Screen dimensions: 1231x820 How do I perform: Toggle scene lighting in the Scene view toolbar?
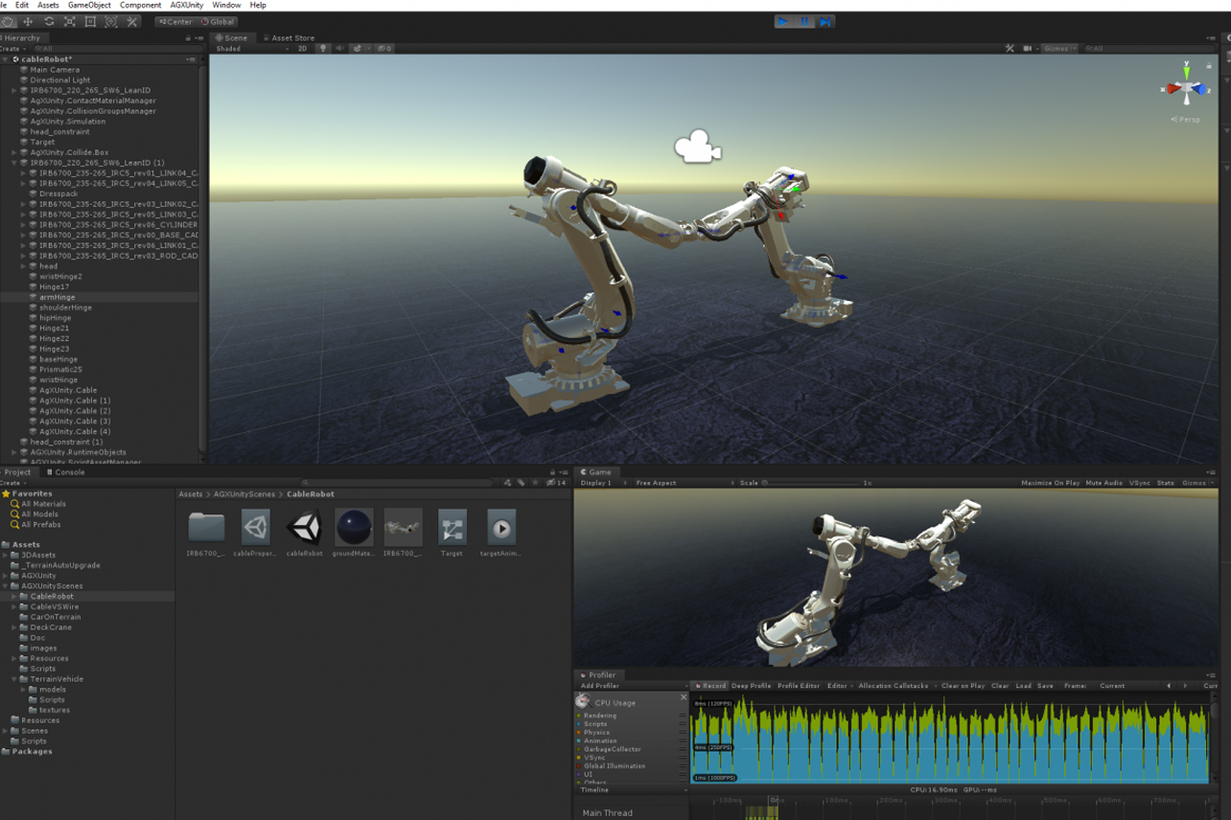pyautogui.click(x=324, y=49)
